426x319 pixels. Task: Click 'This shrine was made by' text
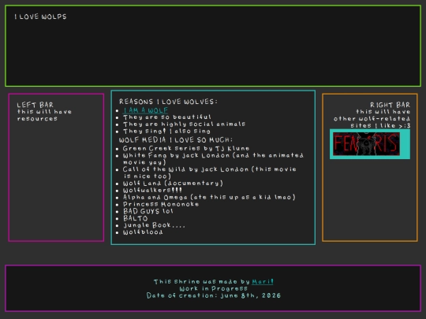point(202,281)
